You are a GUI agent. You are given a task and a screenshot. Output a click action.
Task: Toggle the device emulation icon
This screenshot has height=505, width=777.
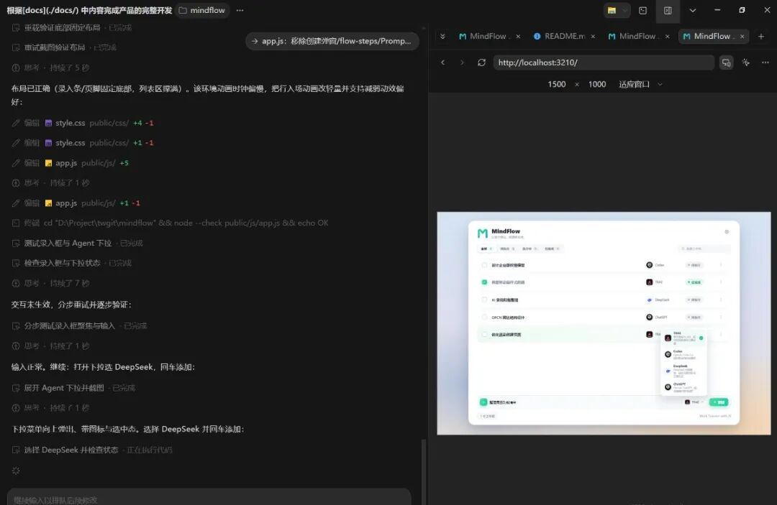pyautogui.click(x=726, y=62)
